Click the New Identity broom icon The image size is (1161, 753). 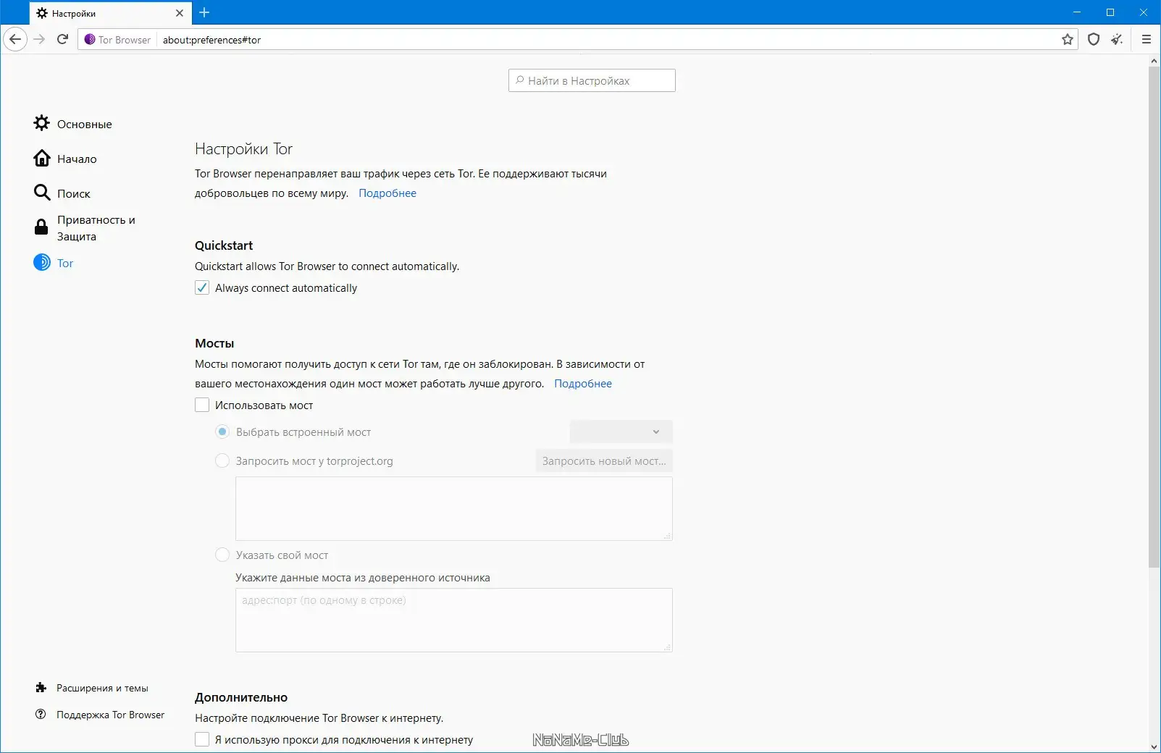point(1117,40)
